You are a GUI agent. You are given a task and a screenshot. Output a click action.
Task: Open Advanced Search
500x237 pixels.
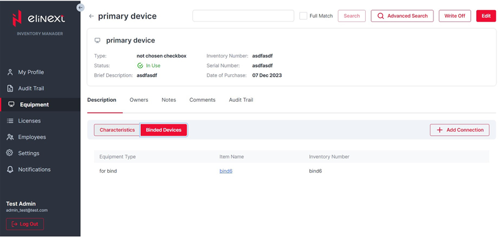pos(402,16)
